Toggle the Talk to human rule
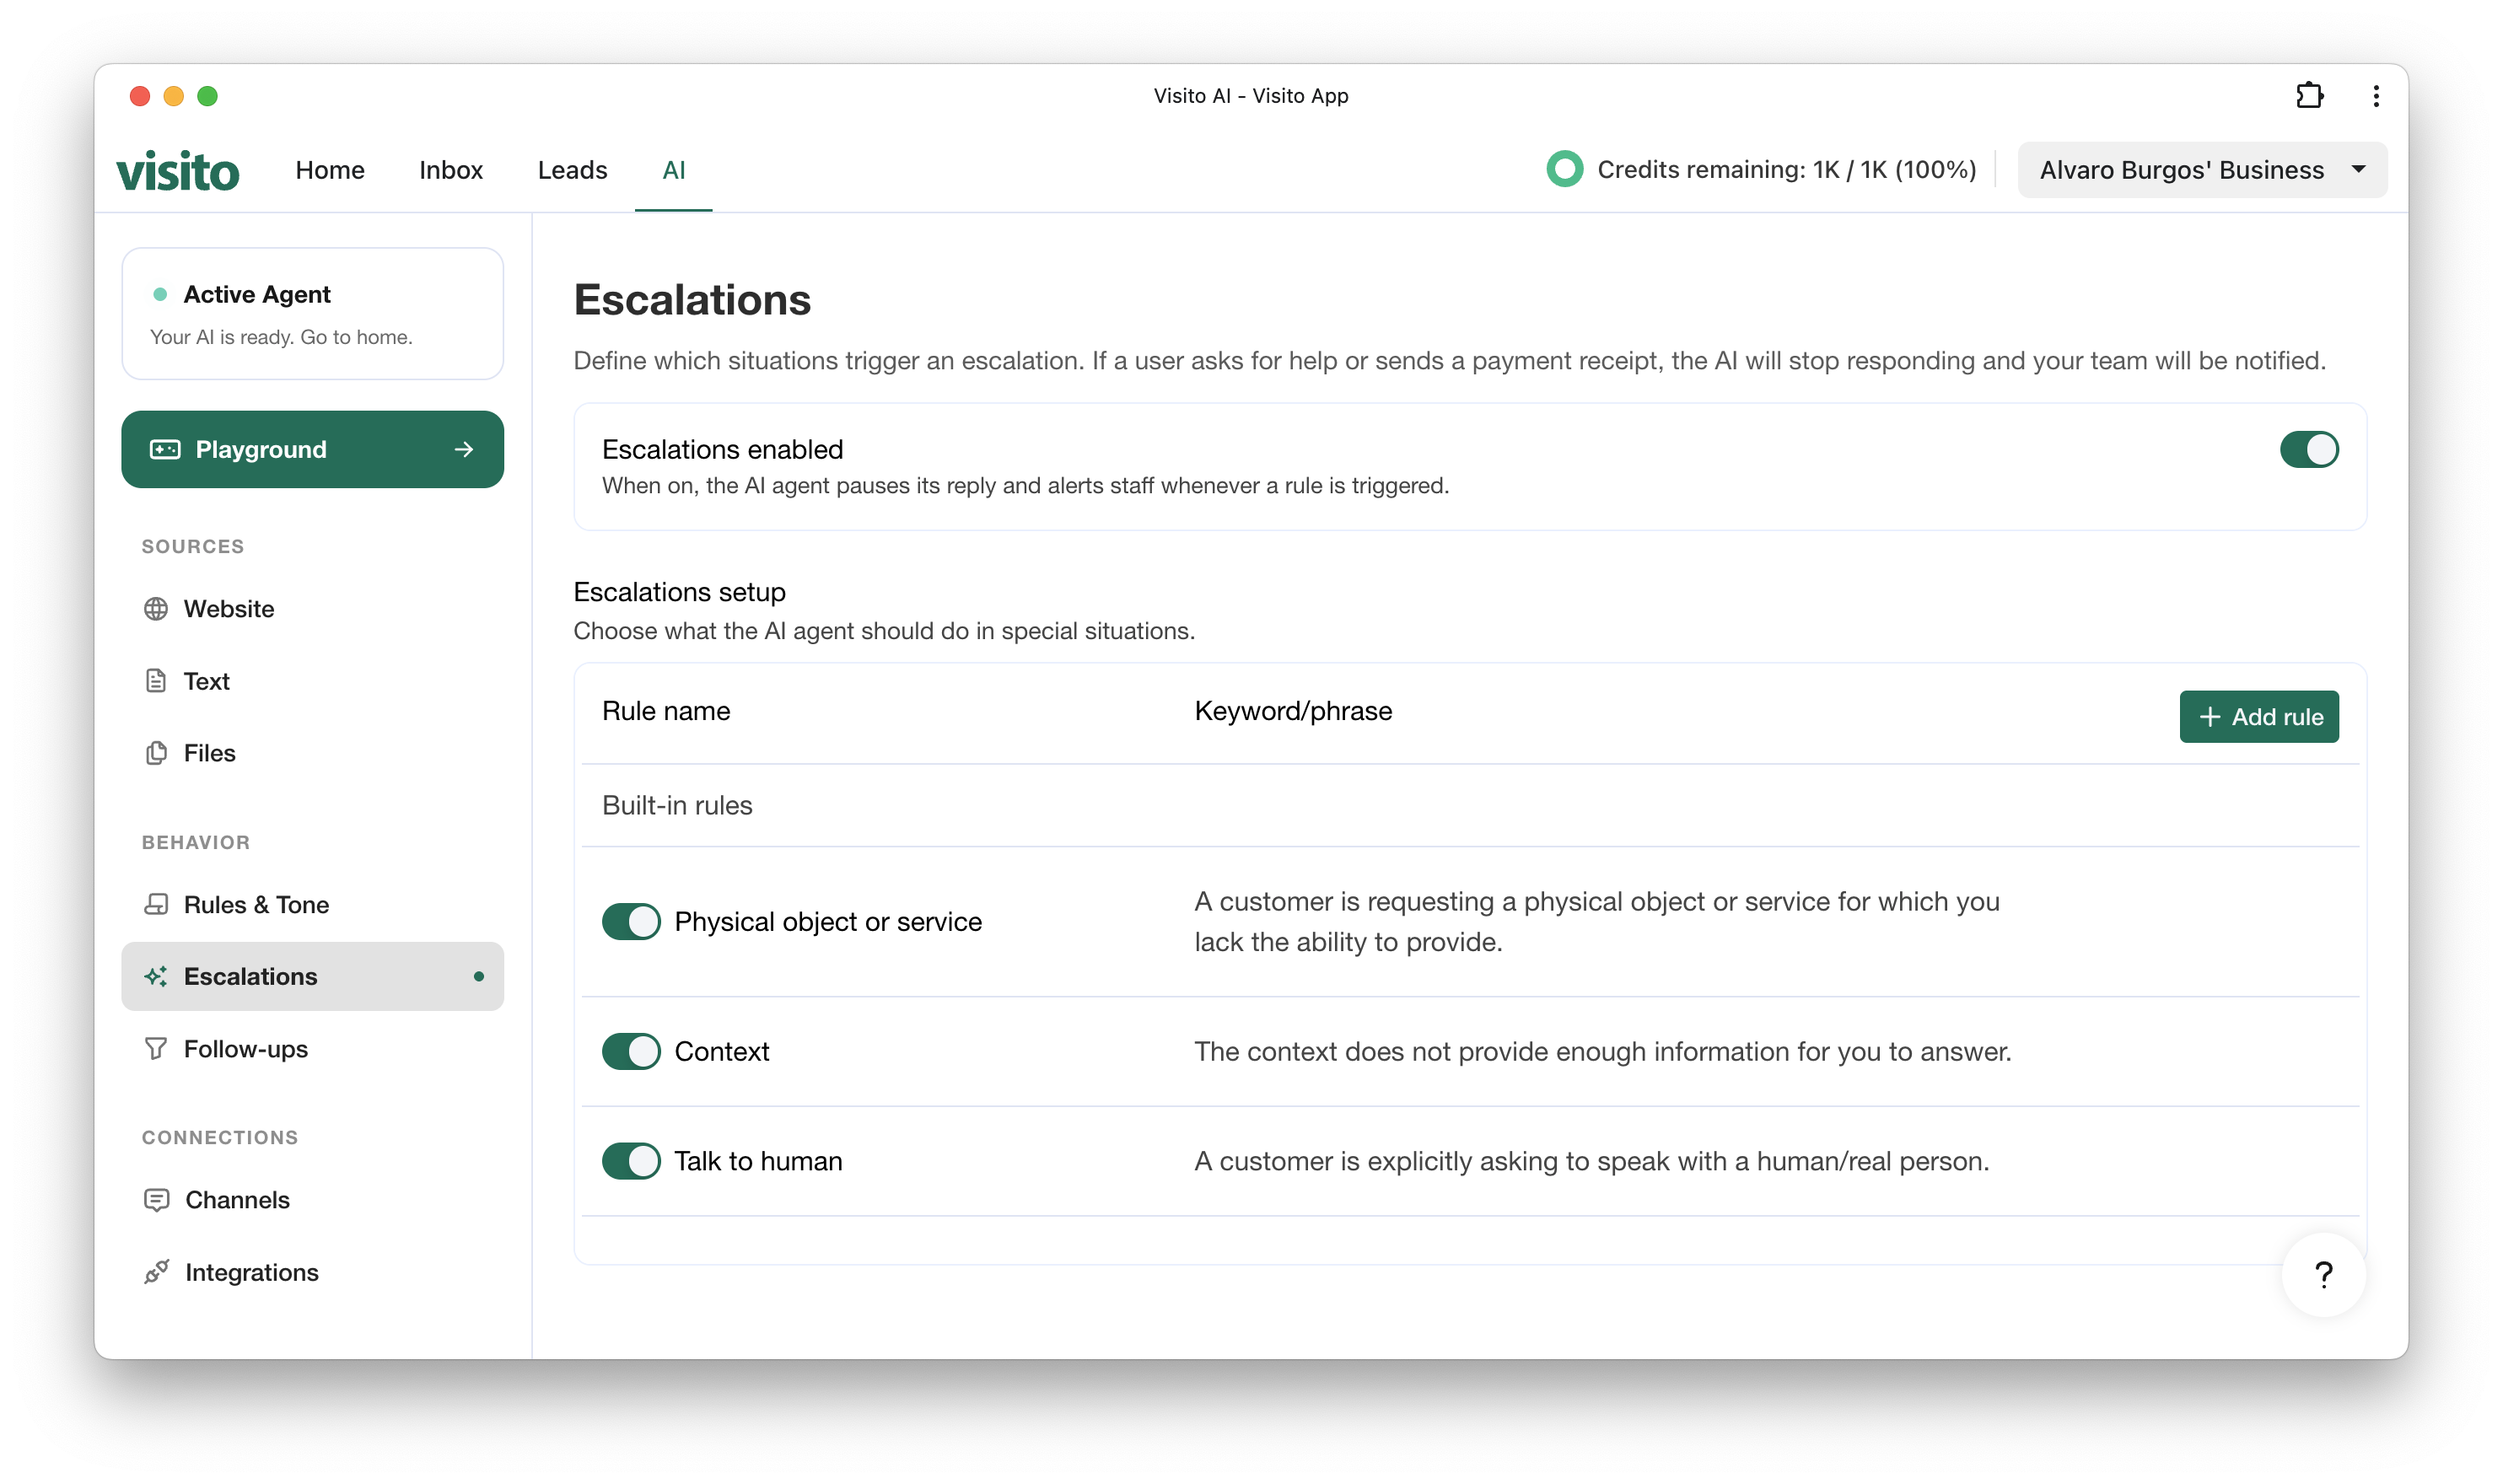2503x1484 pixels. coord(631,1160)
